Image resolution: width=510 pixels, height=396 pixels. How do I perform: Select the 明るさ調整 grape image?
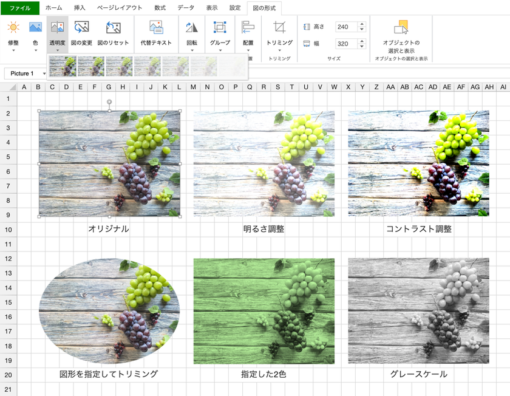(x=264, y=163)
